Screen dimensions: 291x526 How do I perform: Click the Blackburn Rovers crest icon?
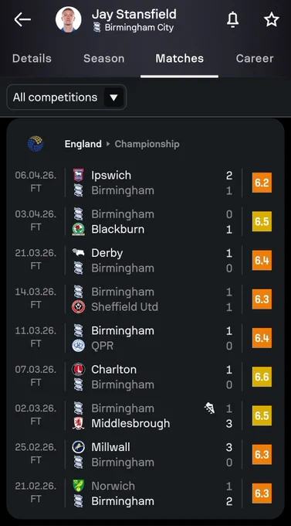tap(79, 230)
